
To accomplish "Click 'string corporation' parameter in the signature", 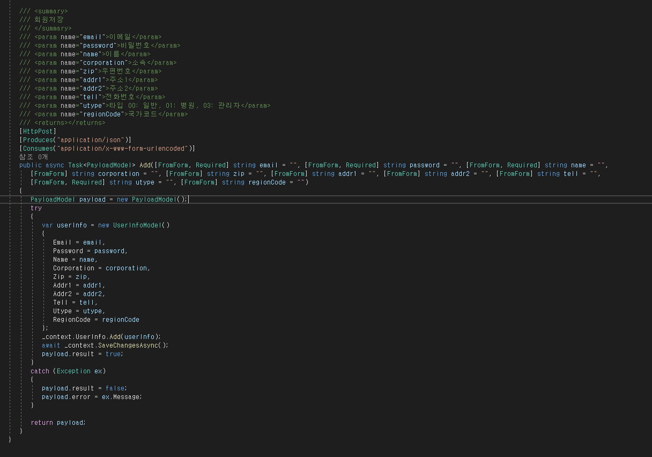I will click(x=106, y=174).
